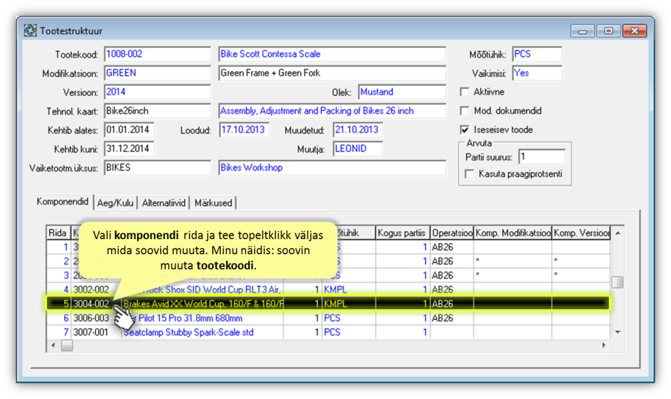Click the vertical scrollbar thumb in grid
This screenshot has width=671, height=399.
click(618, 282)
